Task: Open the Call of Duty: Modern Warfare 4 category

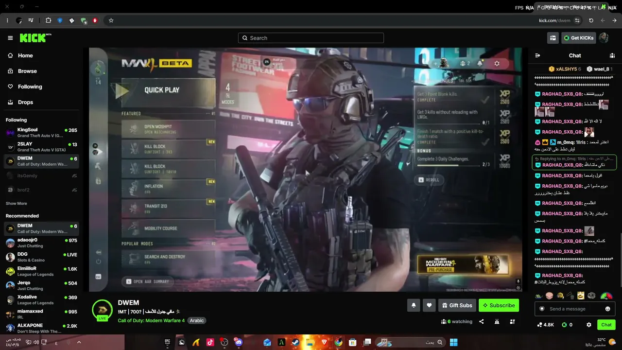Action: 151,320
